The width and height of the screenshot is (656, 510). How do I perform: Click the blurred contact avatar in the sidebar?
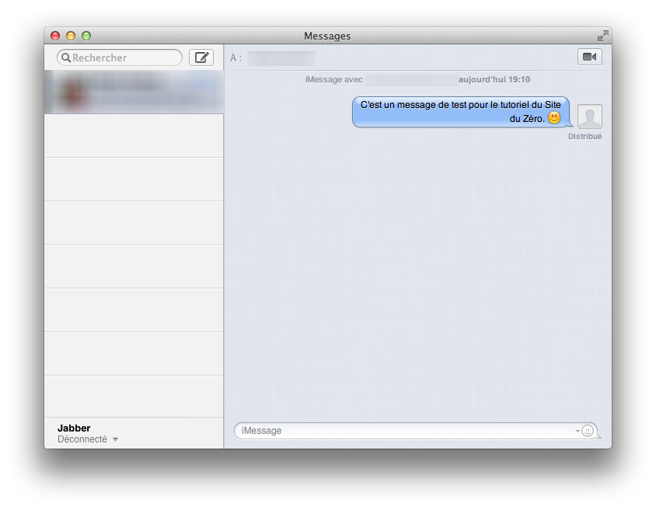click(73, 91)
